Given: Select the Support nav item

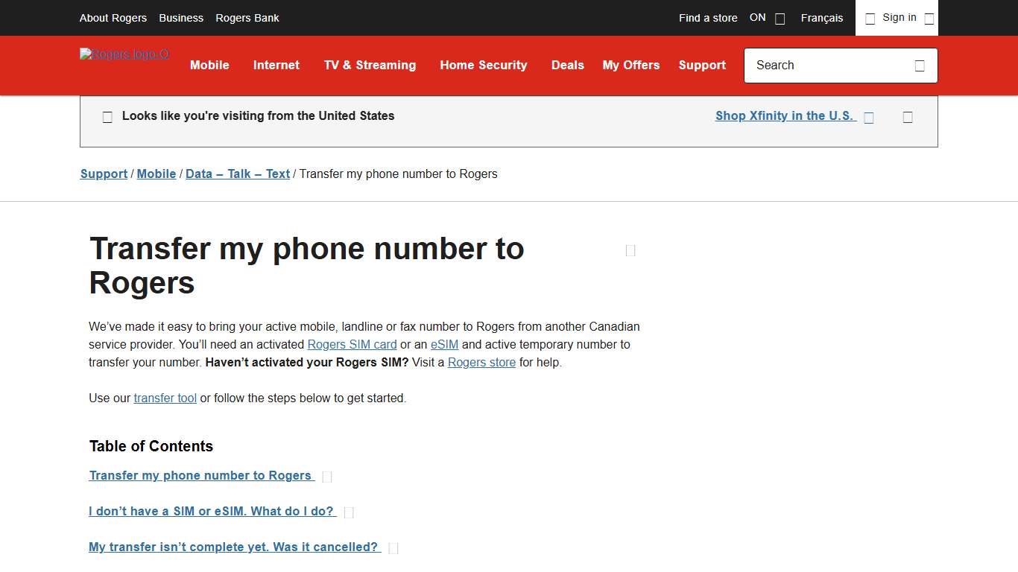Looking at the screenshot, I should coord(702,66).
